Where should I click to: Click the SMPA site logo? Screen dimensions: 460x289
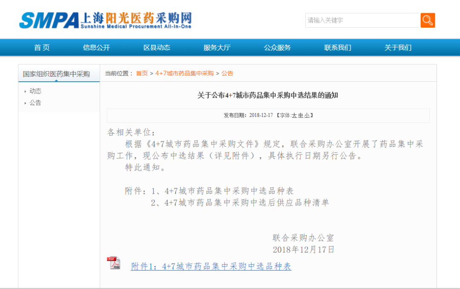tap(105, 20)
